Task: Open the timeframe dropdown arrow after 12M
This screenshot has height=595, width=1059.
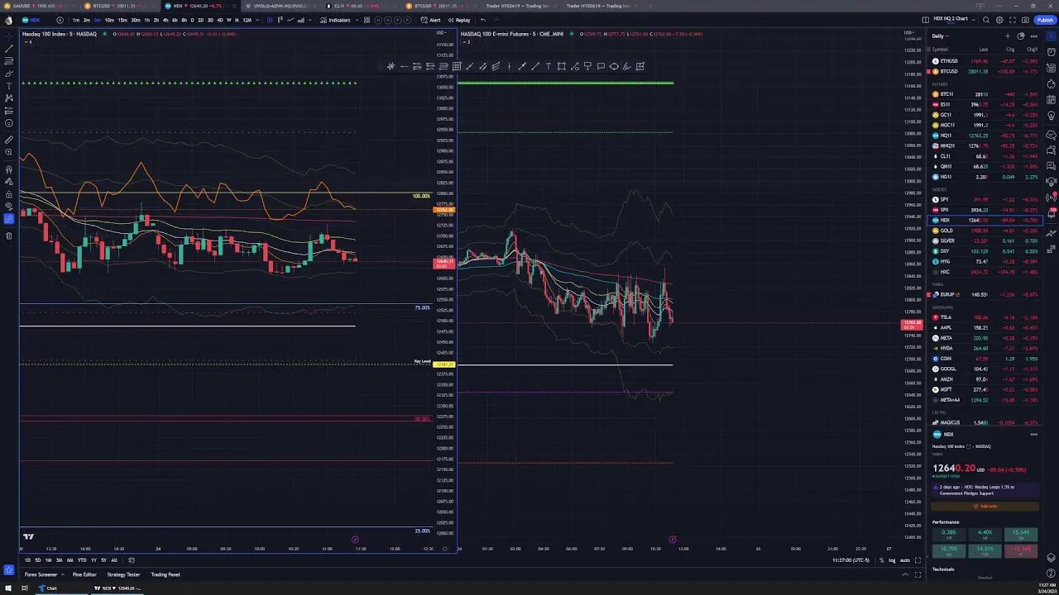Action: pos(259,20)
